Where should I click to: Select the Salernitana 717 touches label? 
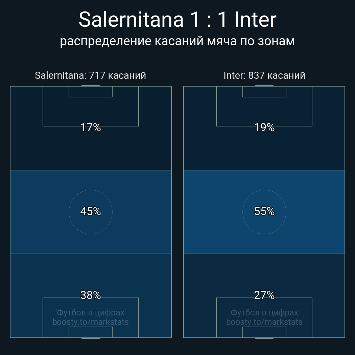(90, 75)
